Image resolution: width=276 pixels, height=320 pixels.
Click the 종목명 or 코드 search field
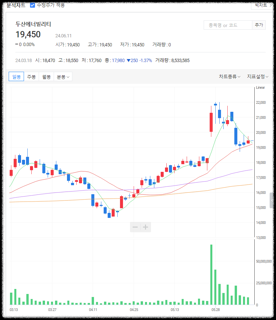228,25
